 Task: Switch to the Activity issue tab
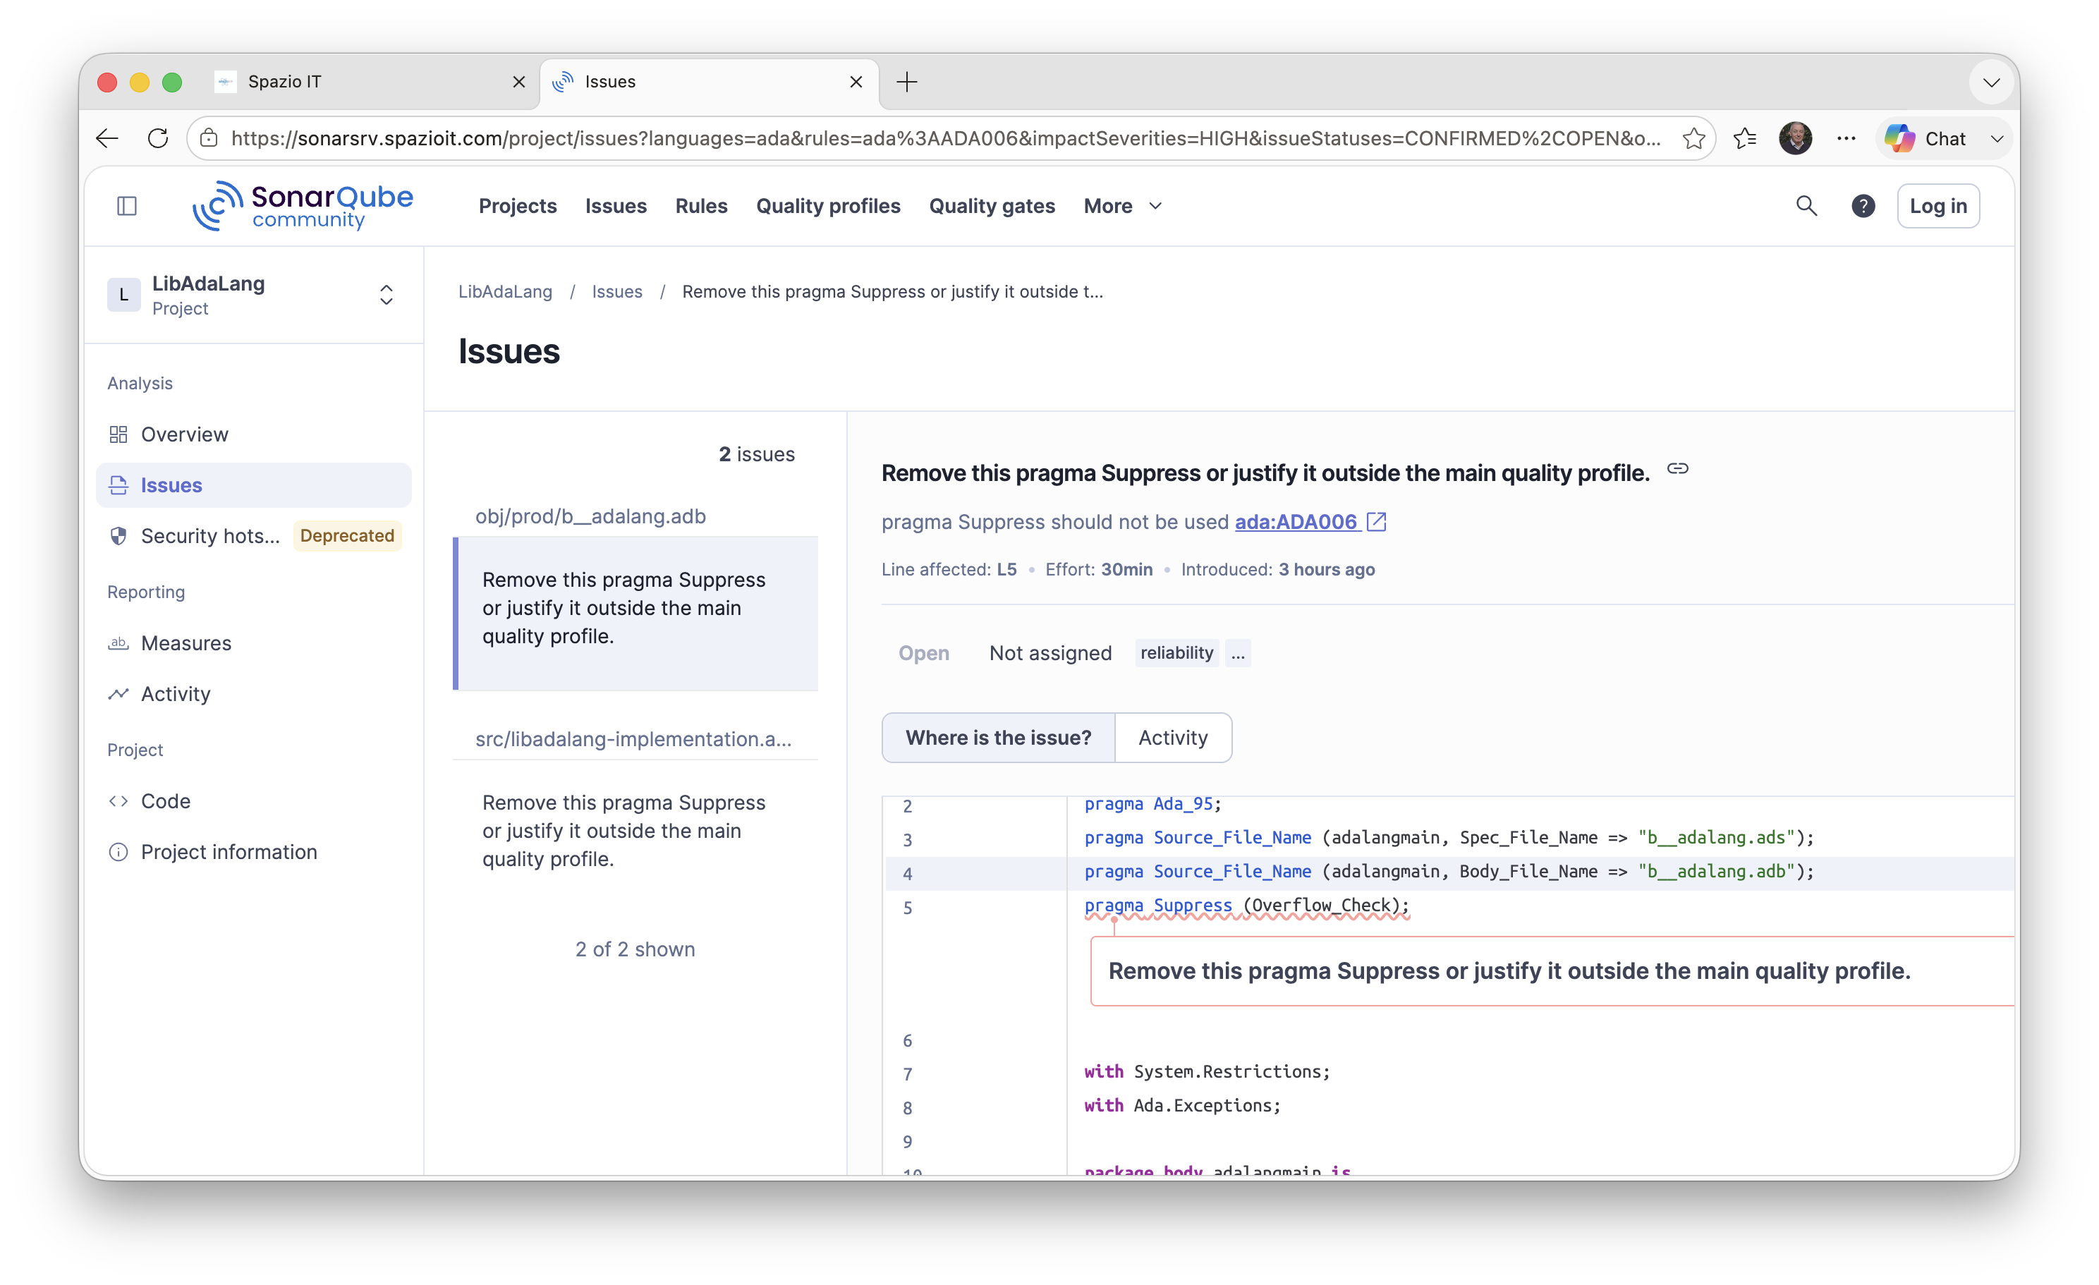(1173, 738)
